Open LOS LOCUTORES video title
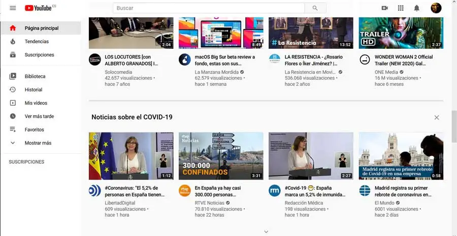Image resolution: width=457 pixels, height=236 pixels. coord(132,60)
